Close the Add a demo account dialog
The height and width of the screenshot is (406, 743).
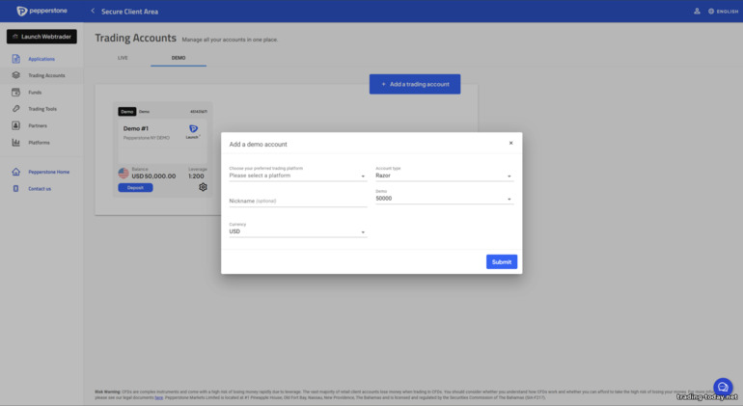pos(510,143)
